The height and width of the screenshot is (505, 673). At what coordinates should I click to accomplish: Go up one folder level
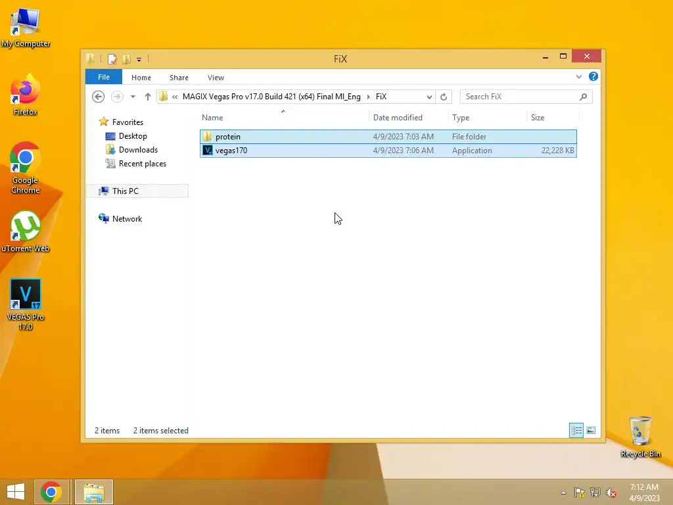148,97
